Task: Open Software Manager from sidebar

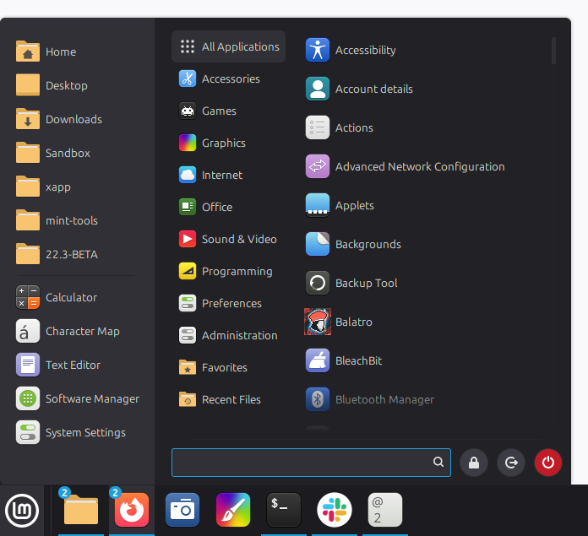Action: (92, 398)
